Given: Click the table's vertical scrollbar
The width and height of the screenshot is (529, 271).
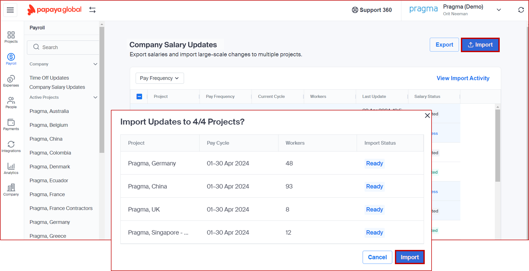Looking at the screenshot, I should [x=498, y=146].
